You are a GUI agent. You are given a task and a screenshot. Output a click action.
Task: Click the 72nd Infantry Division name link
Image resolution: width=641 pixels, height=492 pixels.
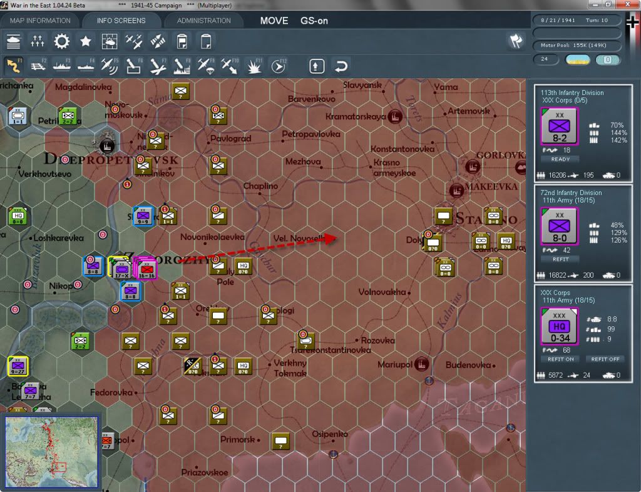[571, 193]
